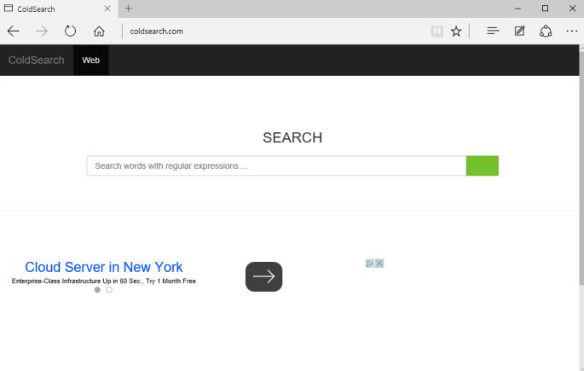Maximize the browser window
Viewport: 584px width, 371px height.
pos(545,9)
